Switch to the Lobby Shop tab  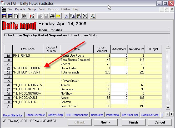point(55,115)
